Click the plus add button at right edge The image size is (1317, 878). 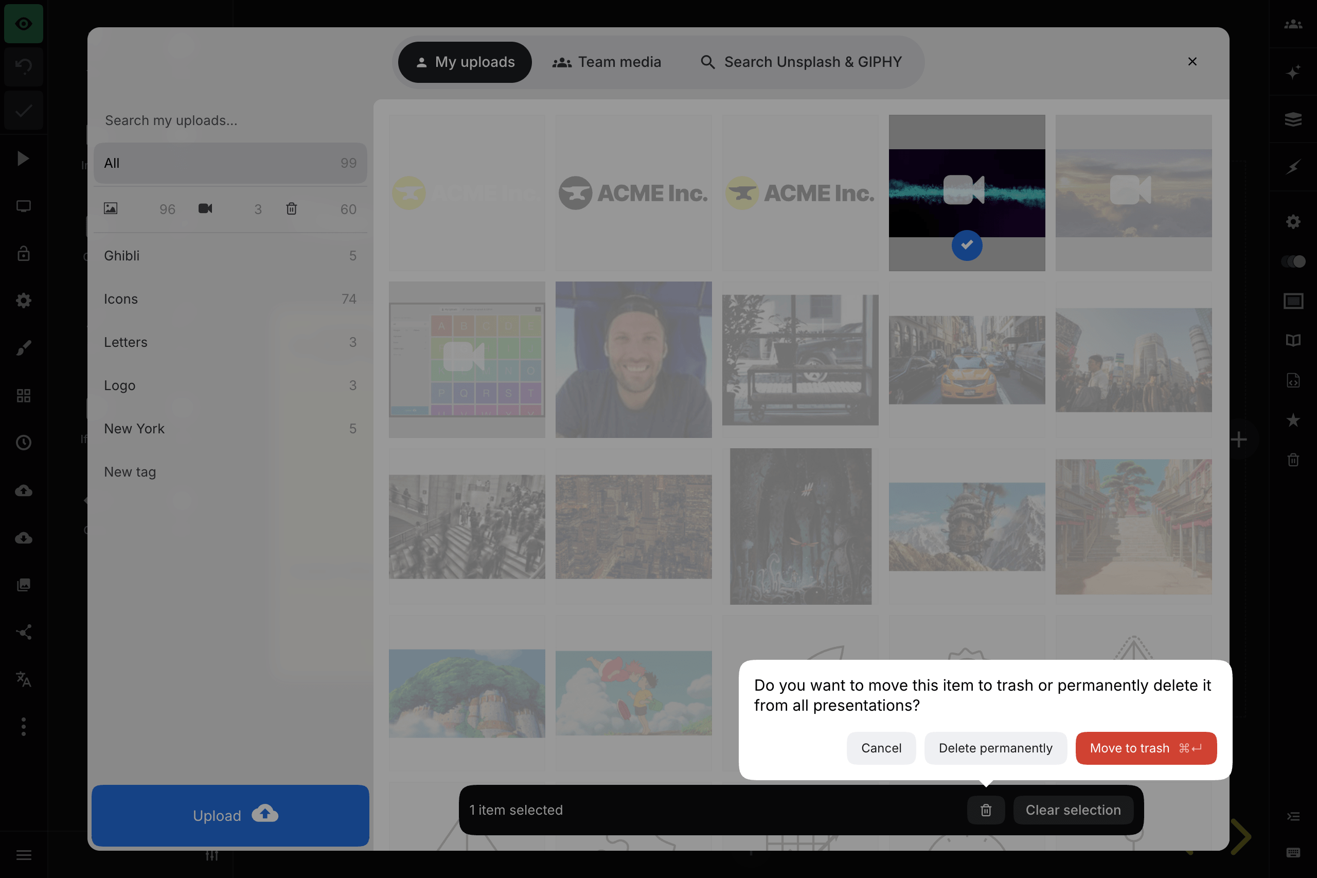(1238, 440)
